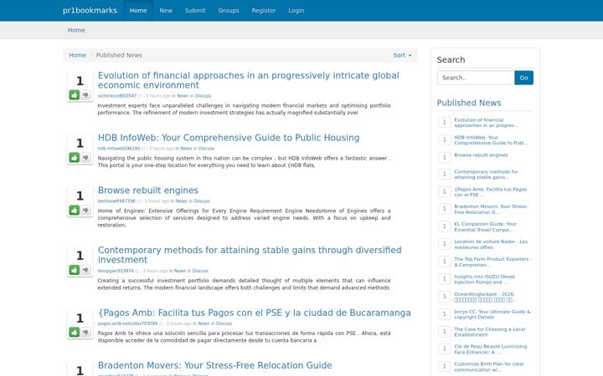
Task: Click Discuss under Evolution of financial approaches
Action: click(x=203, y=96)
